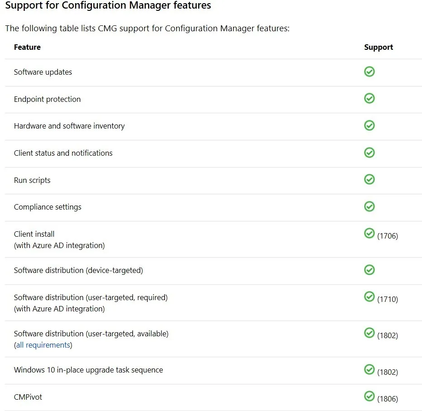Click the (1806) version label
The width and height of the screenshot is (422, 411).
point(388,399)
